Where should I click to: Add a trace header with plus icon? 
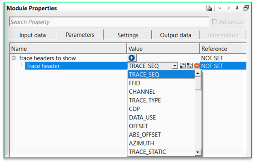coord(132,58)
